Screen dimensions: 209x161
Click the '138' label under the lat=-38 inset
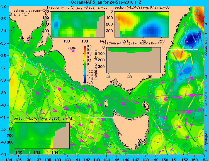coord(67,41)
